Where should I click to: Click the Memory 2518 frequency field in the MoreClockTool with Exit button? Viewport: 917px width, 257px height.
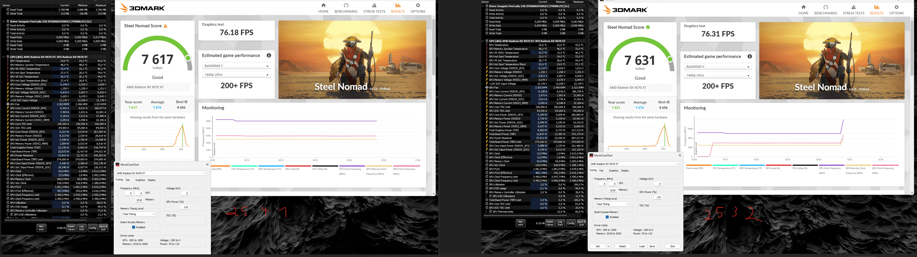pos(613,190)
